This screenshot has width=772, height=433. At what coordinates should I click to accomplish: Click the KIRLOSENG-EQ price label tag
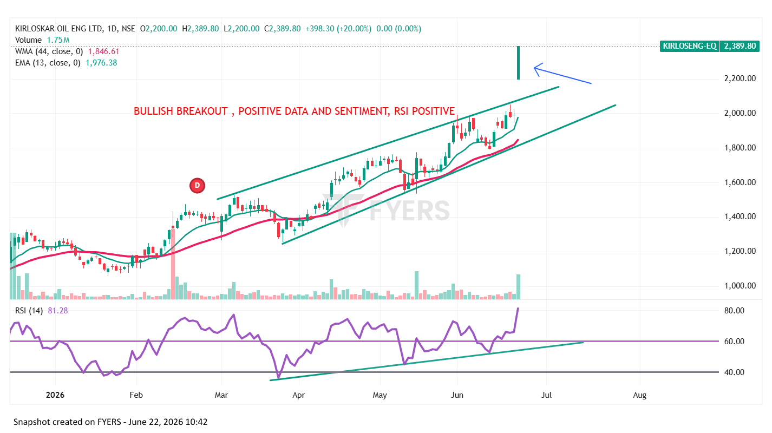(689, 46)
